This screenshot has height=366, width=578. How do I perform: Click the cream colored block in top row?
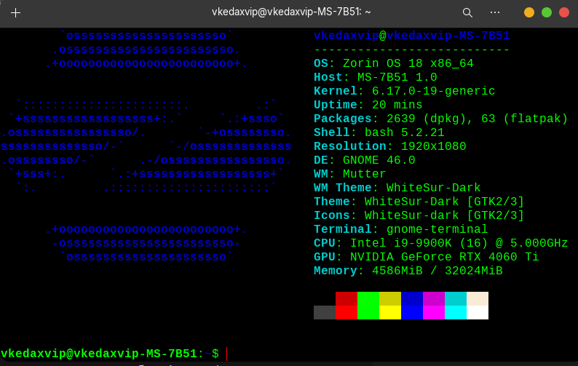(478, 298)
